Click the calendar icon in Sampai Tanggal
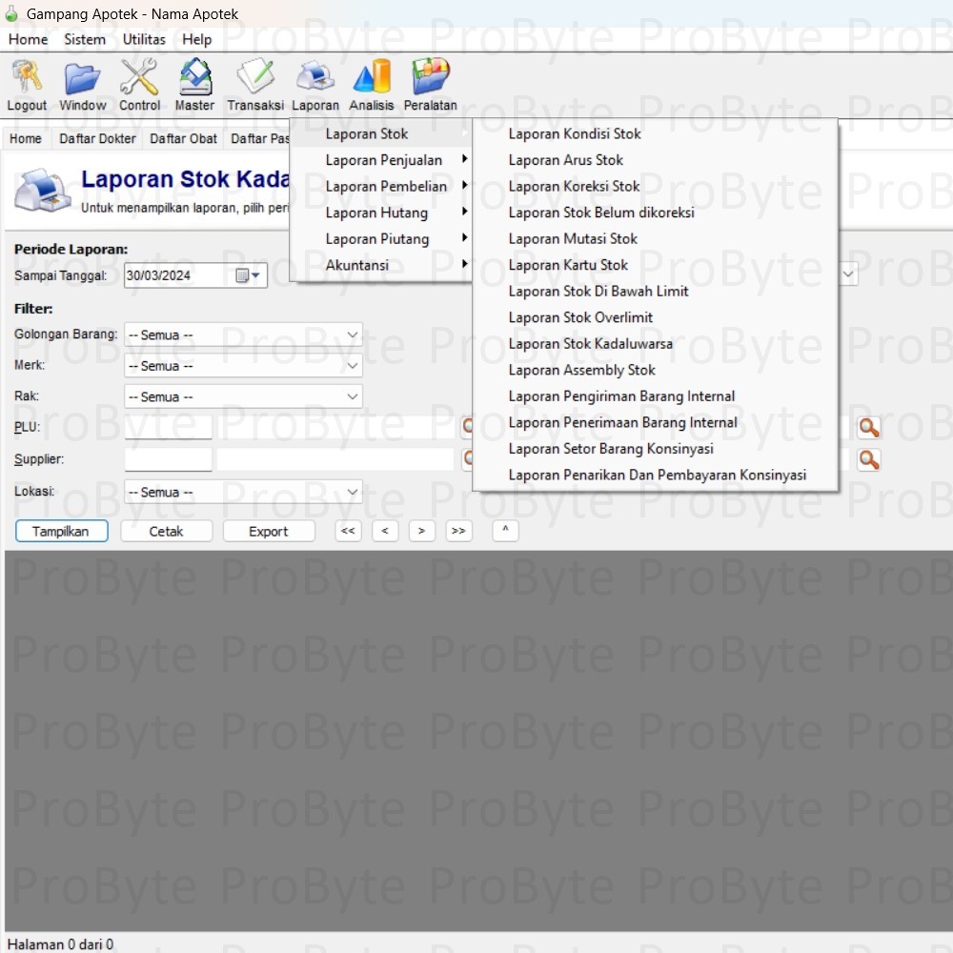This screenshot has height=953, width=953. (242, 275)
